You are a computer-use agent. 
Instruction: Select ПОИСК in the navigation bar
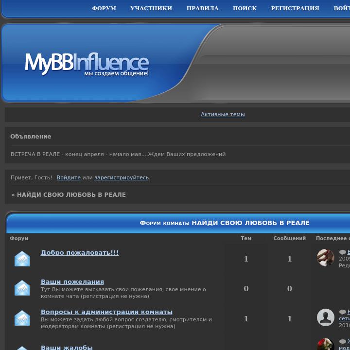245,8
